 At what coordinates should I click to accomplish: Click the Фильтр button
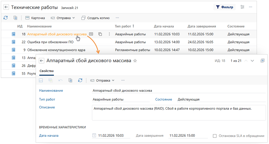coord(224,7)
